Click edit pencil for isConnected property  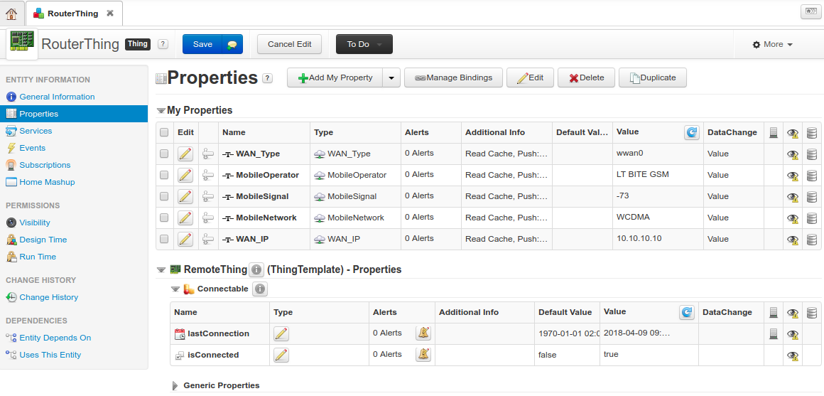(x=281, y=355)
